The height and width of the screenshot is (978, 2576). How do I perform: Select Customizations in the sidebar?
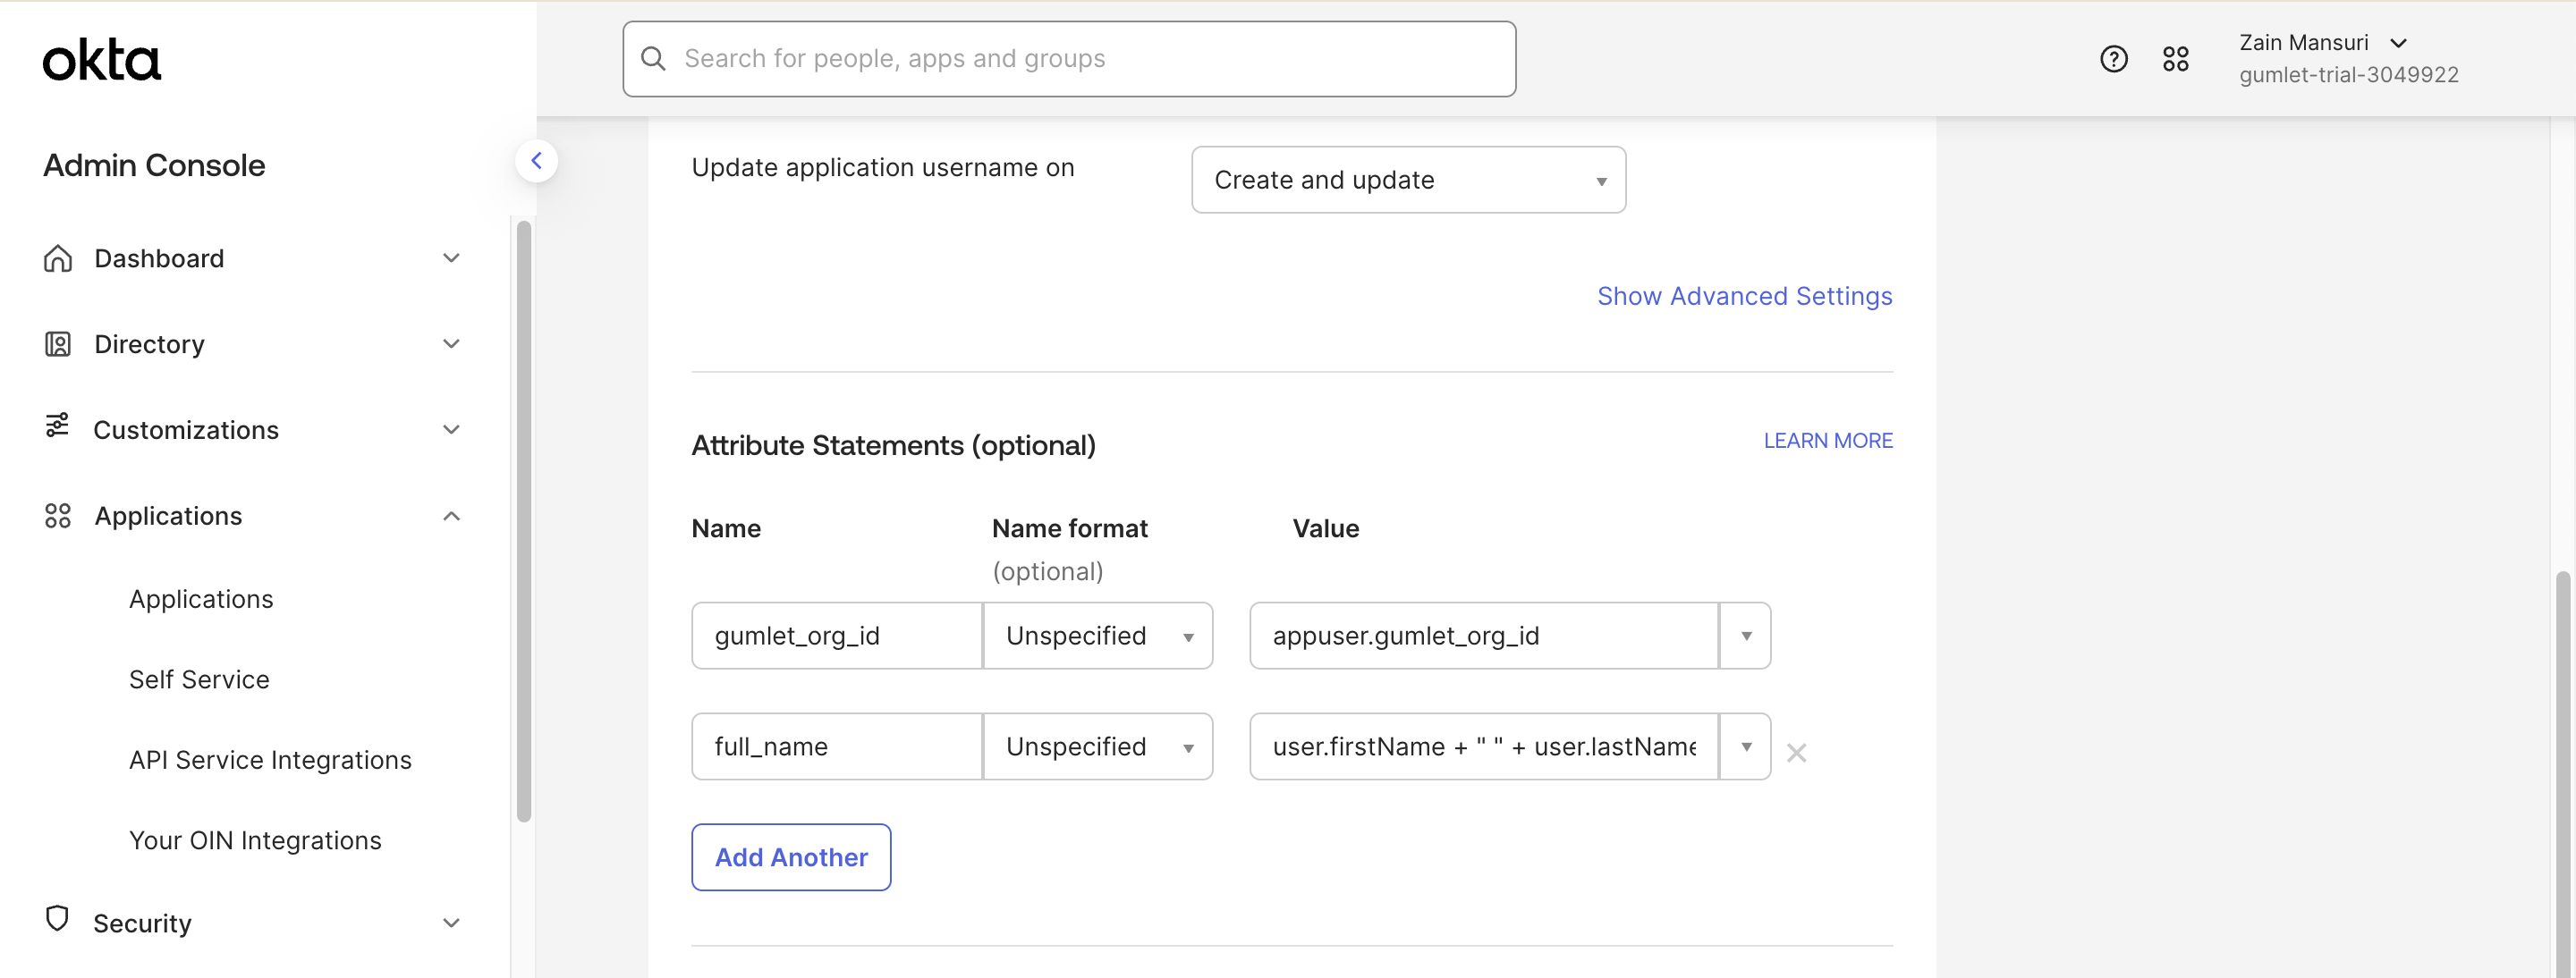[x=186, y=430]
